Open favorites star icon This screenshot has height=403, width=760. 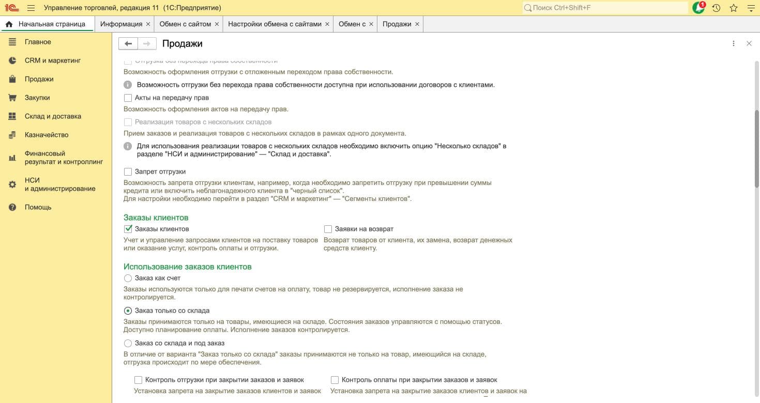pos(733,8)
